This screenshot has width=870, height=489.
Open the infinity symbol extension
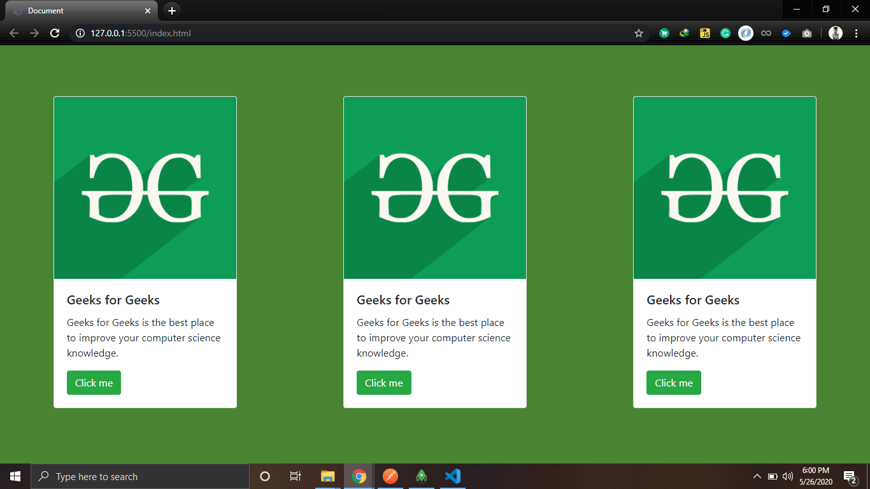tap(766, 33)
